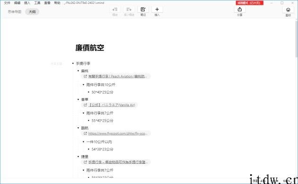Click the 酷航 topic text
298x184 pixels.
click(85, 128)
